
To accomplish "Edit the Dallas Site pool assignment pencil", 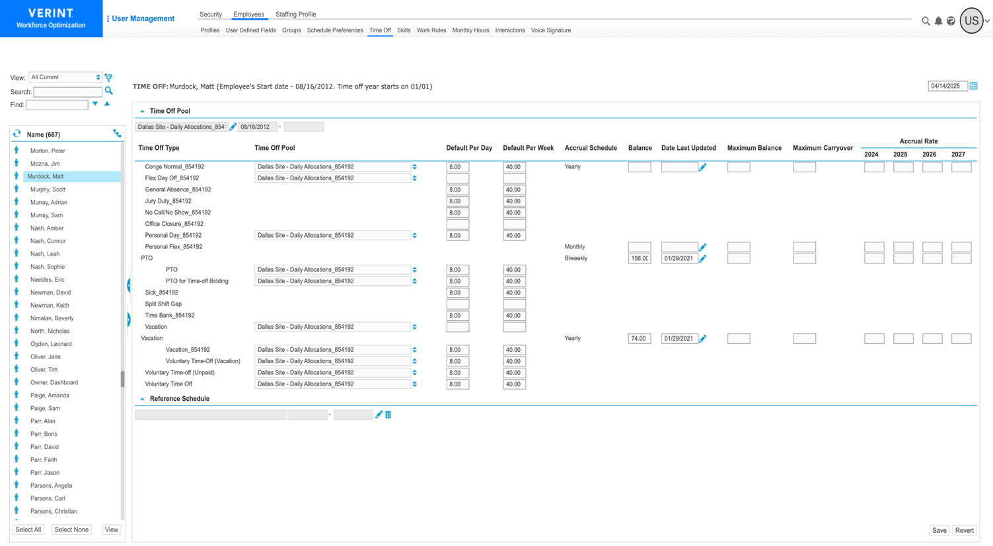I will [x=233, y=127].
